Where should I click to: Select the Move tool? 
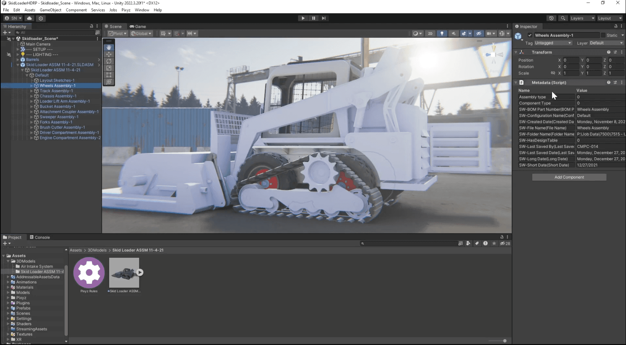click(109, 54)
